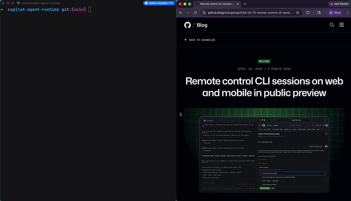
Task: Click the green RELEASE tag
Action: 264,61
